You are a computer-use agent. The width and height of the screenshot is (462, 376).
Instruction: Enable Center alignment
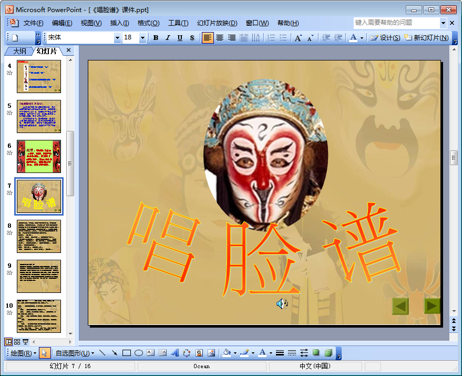coord(220,38)
